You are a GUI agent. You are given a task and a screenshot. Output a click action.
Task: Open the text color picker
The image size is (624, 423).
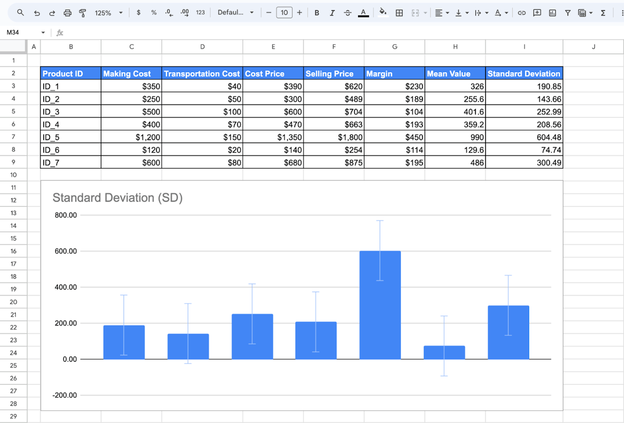pos(363,13)
